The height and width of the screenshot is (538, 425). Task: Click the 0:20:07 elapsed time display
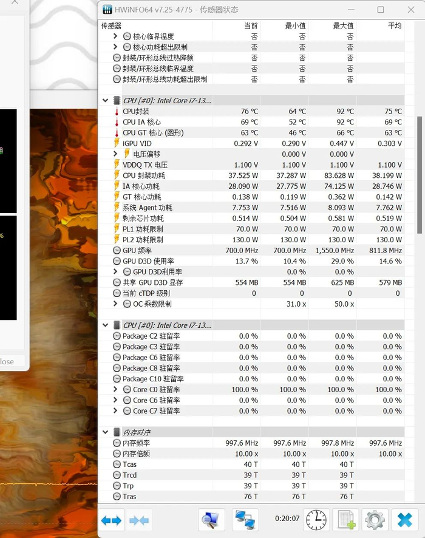pos(287,518)
